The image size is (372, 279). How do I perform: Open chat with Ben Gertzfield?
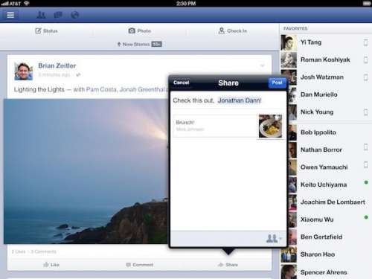[x=330, y=237]
